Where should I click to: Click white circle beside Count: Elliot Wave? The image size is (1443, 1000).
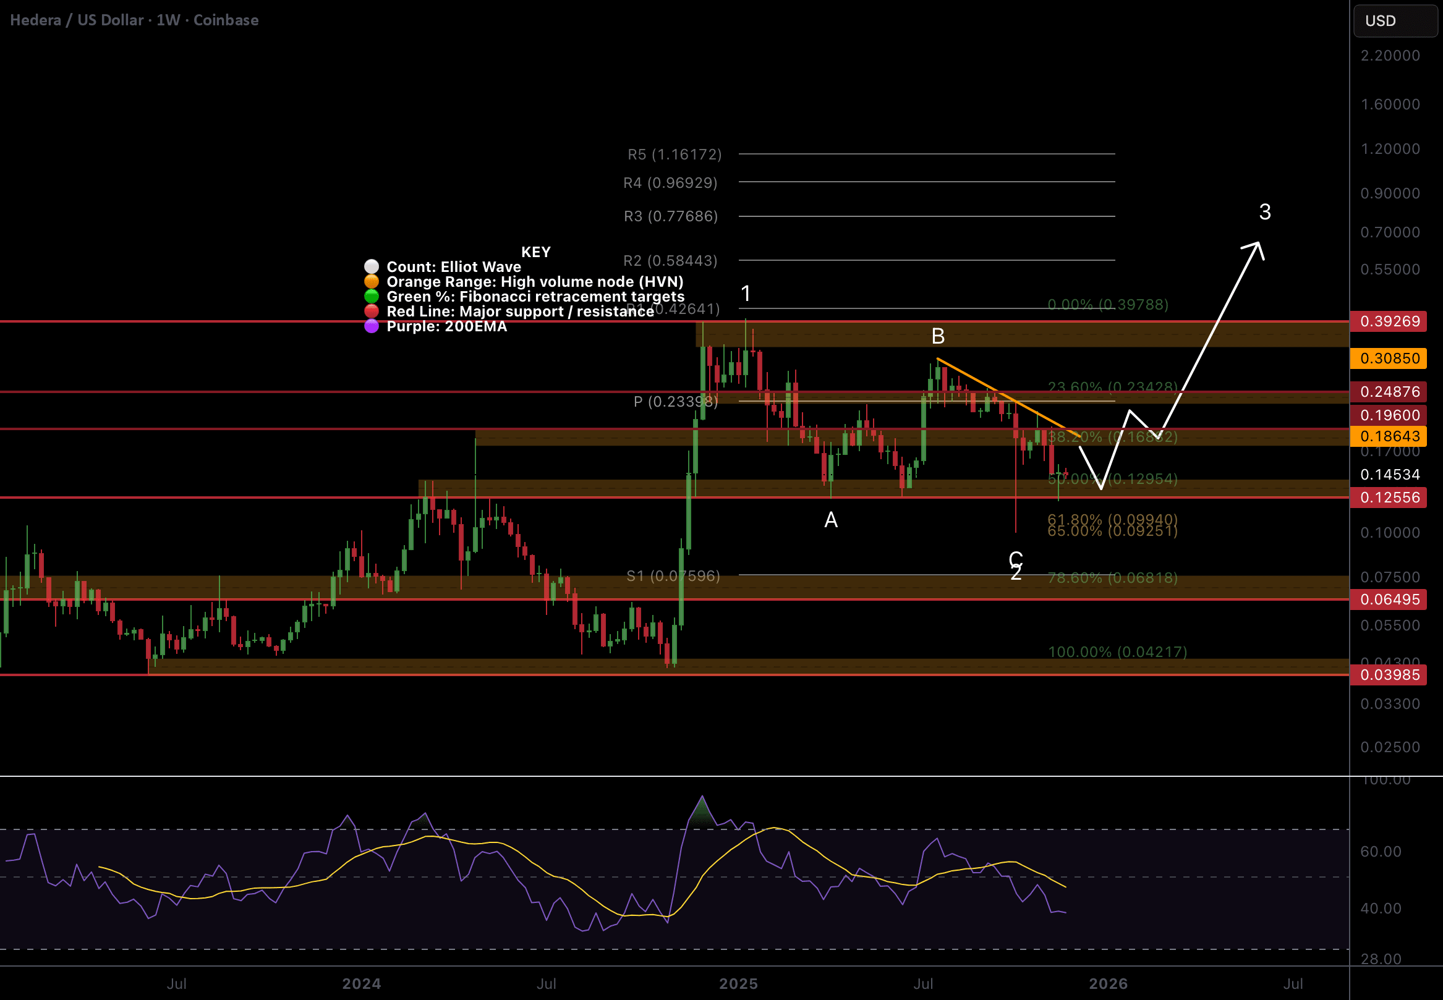coord(371,267)
